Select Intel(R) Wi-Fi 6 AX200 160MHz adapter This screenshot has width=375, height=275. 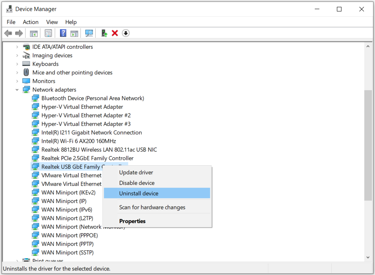tap(79, 141)
